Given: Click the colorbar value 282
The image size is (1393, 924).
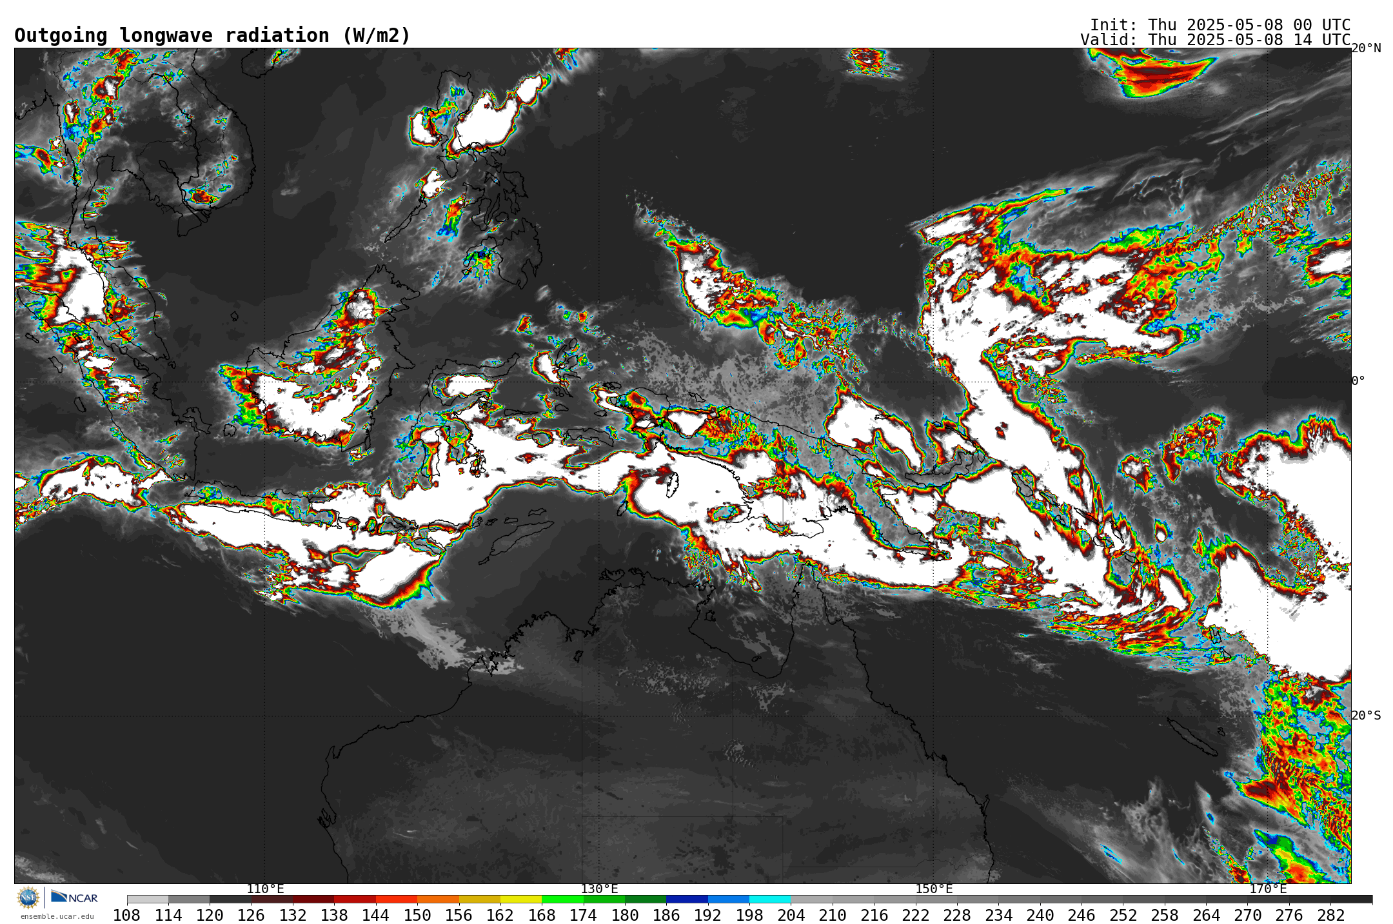Looking at the screenshot, I should (1331, 916).
